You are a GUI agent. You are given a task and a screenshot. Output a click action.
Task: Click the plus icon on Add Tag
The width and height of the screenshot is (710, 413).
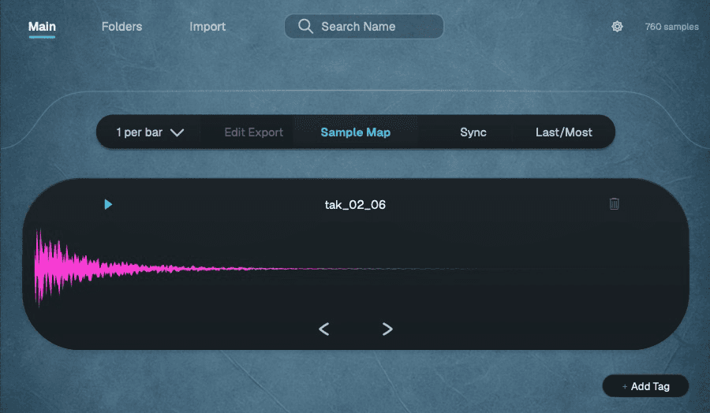[x=625, y=387]
